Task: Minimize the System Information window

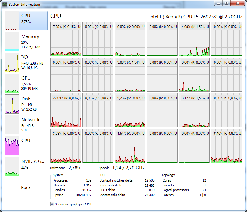Action: 218,3
